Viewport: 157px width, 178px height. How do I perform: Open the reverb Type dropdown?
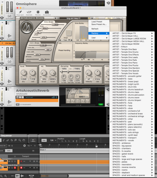(x=66, y=40)
